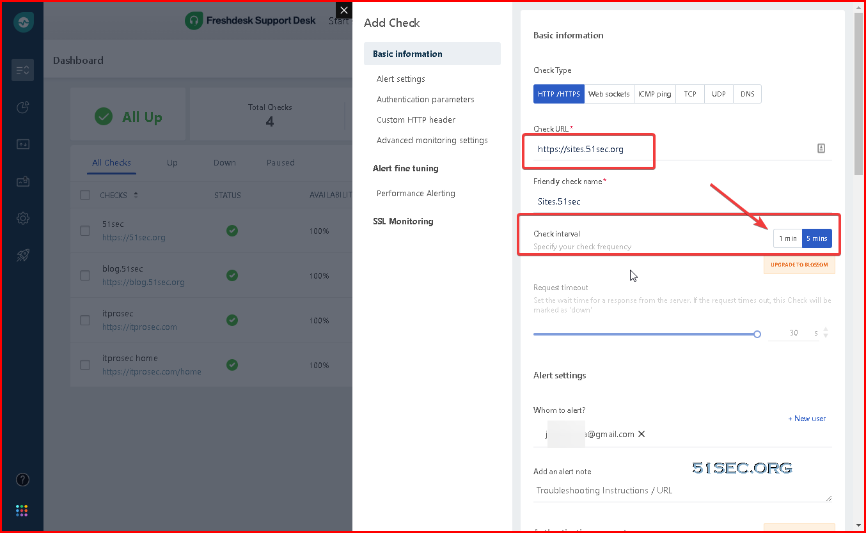The height and width of the screenshot is (533, 866).
Task: Go to Performance Alerting section
Action: [x=416, y=193]
